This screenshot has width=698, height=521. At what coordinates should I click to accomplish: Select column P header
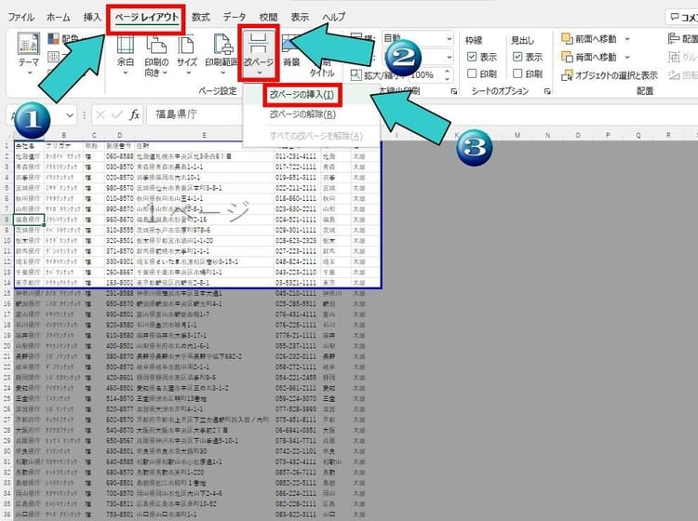pos(608,135)
